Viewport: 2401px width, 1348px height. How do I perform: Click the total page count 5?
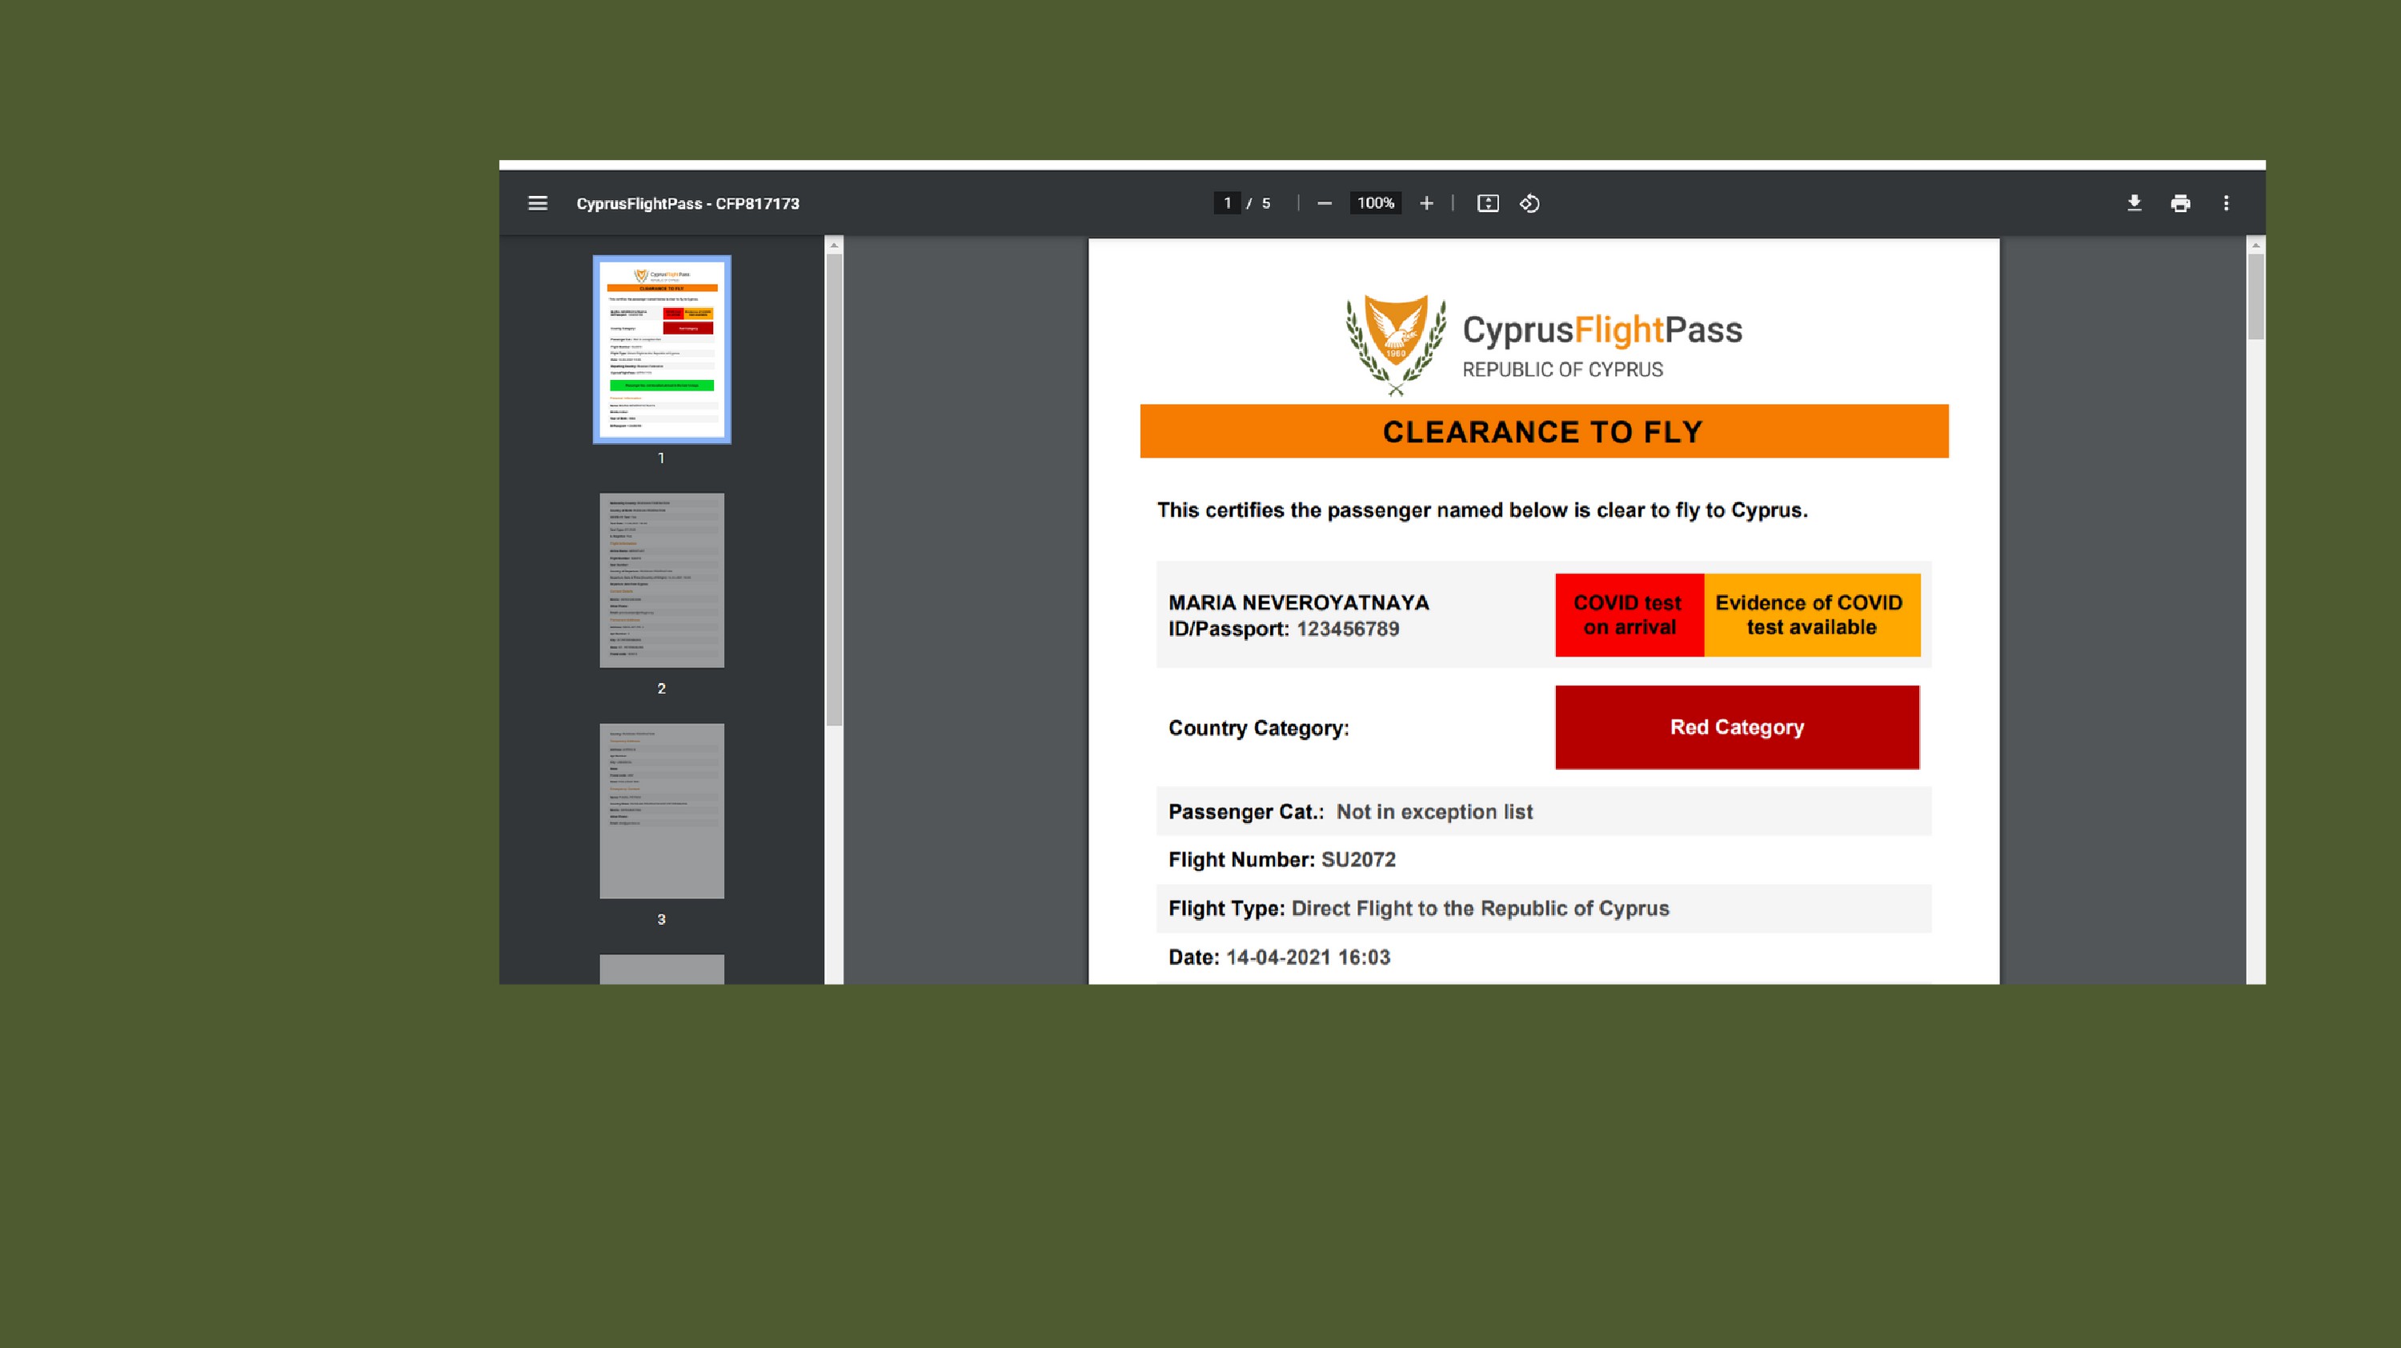[1266, 203]
